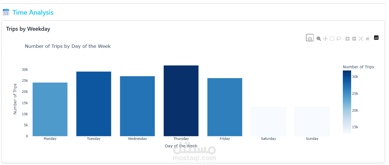Click the Trips by Weekday panel title
This screenshot has height=165, width=389.
coord(28,29)
